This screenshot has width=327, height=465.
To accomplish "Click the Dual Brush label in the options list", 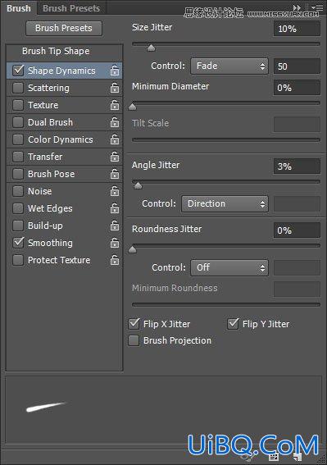I will (50, 122).
